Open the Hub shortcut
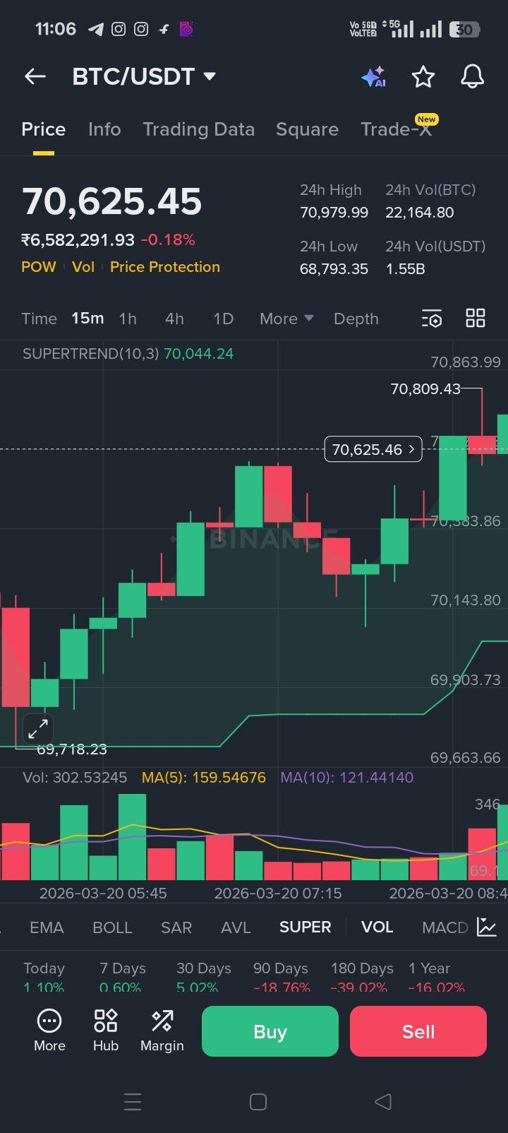 [106, 1031]
